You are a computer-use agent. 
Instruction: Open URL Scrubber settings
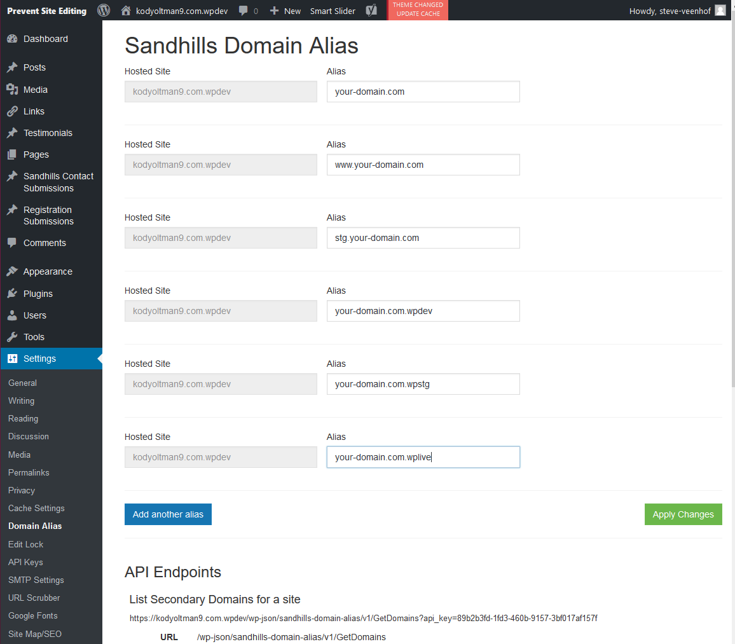point(34,598)
